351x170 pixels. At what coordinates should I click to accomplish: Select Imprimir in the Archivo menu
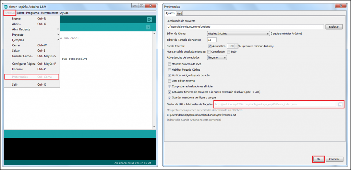pyautogui.click(x=32, y=69)
